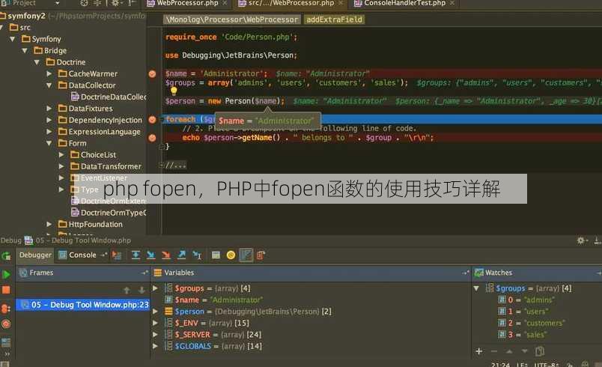Collapse the Form folder

49,143
